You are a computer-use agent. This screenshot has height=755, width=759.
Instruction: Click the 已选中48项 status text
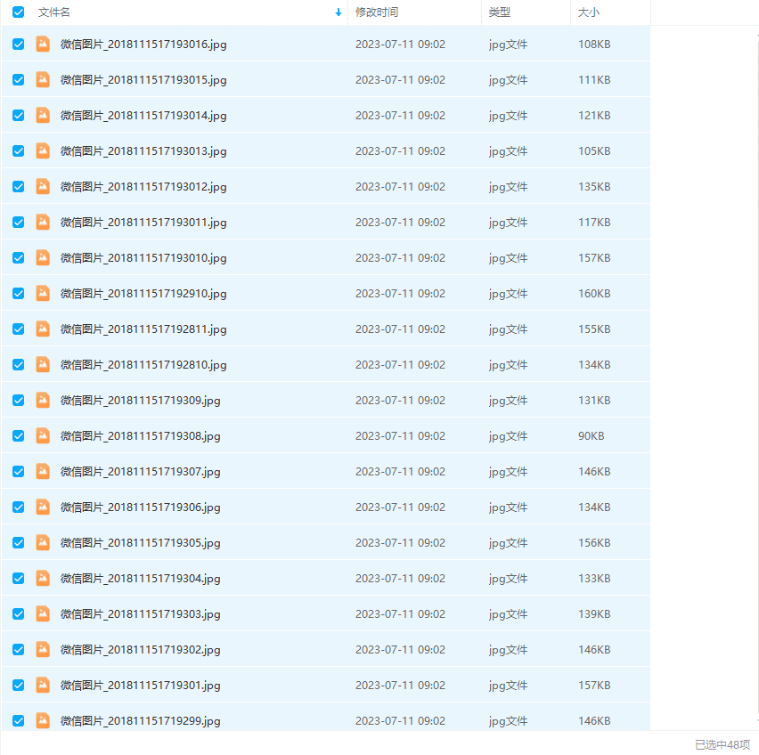click(722, 744)
